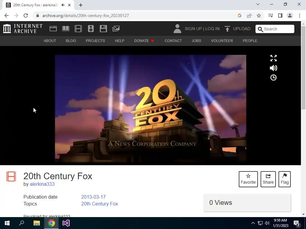Viewport: 306px width, 229px height.
Task: Open the CONTACT menu item
Action: 173,41
